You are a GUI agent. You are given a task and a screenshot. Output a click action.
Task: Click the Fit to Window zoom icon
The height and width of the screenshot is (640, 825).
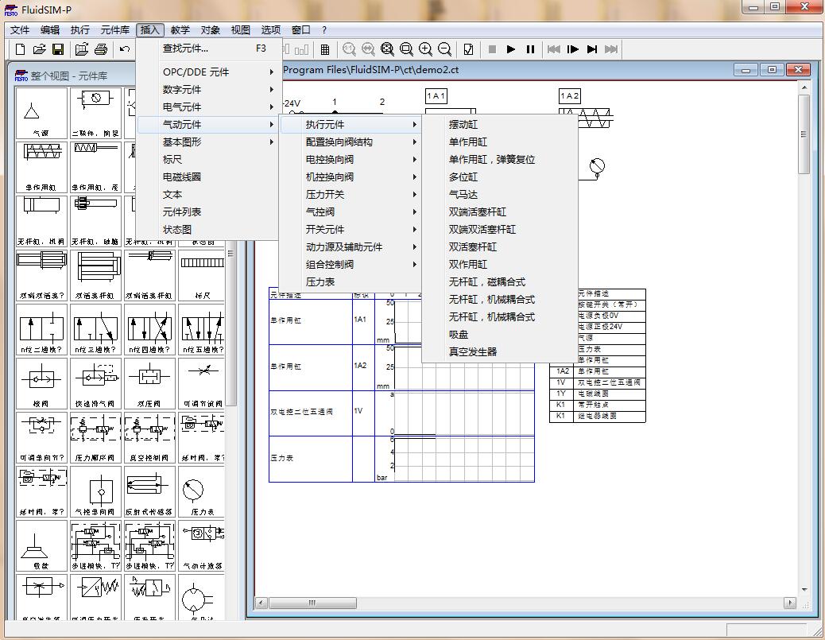pos(387,49)
